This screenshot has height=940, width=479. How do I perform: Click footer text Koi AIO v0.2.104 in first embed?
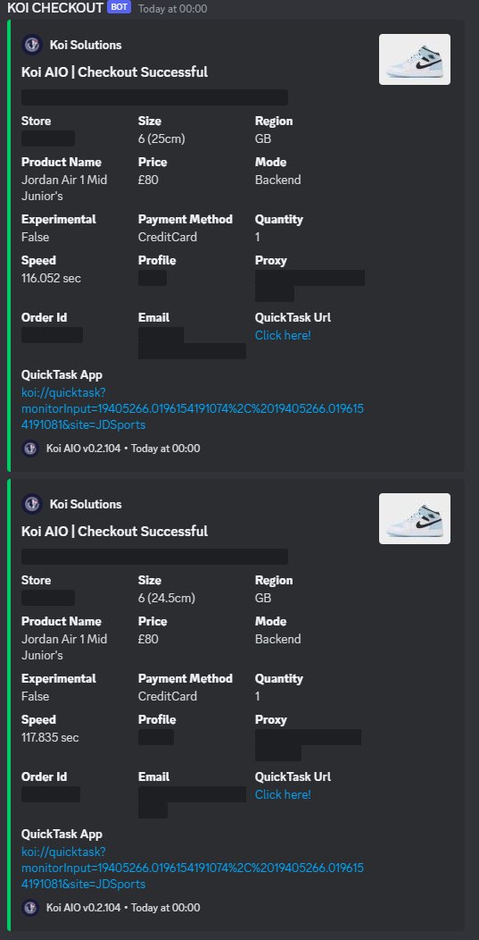click(x=83, y=449)
